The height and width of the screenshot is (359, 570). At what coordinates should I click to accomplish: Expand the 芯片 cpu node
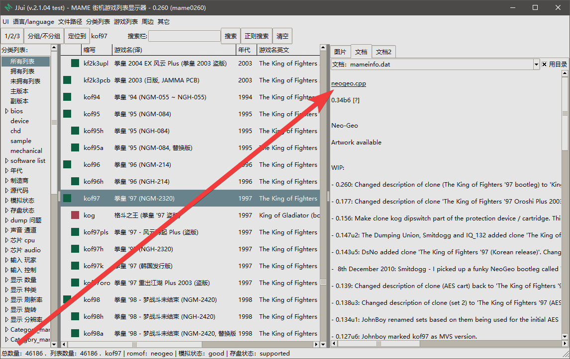pyautogui.click(x=6, y=240)
